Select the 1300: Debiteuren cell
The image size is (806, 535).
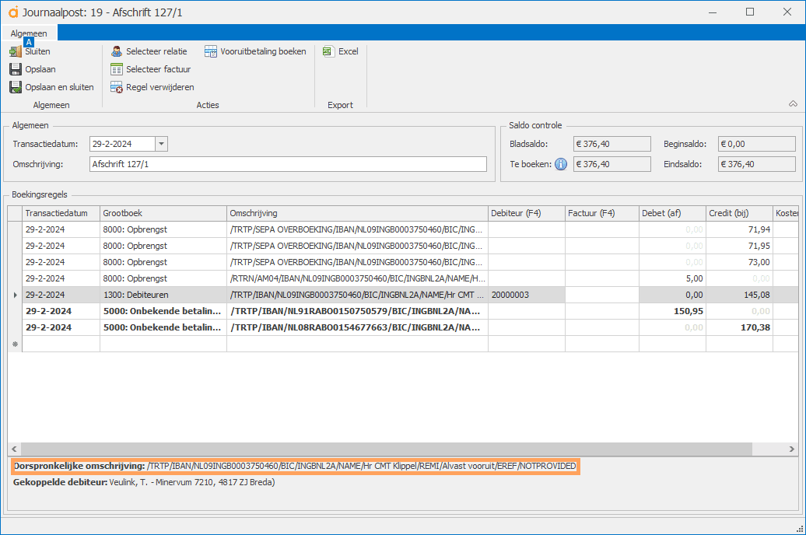(163, 295)
